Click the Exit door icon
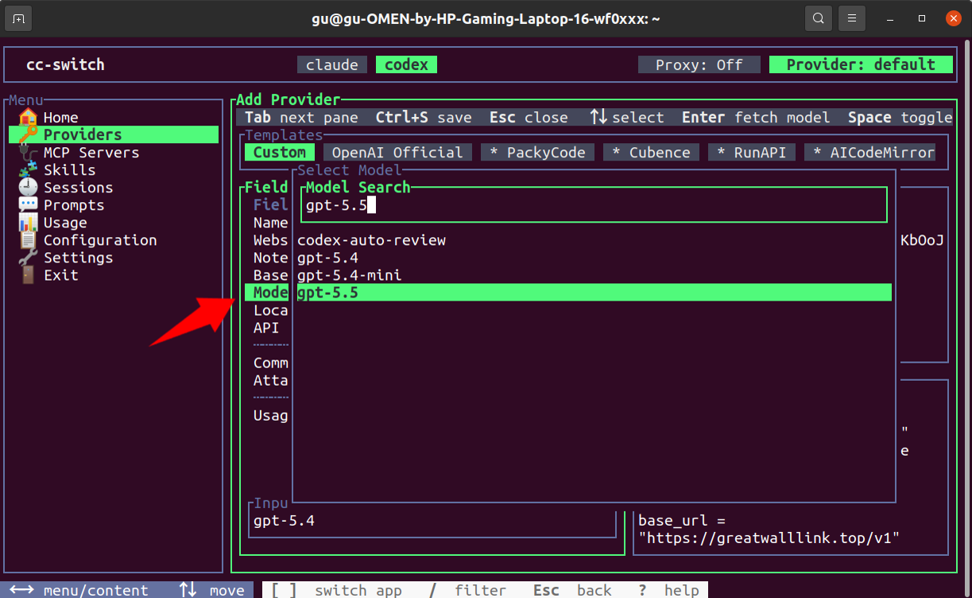 point(28,274)
